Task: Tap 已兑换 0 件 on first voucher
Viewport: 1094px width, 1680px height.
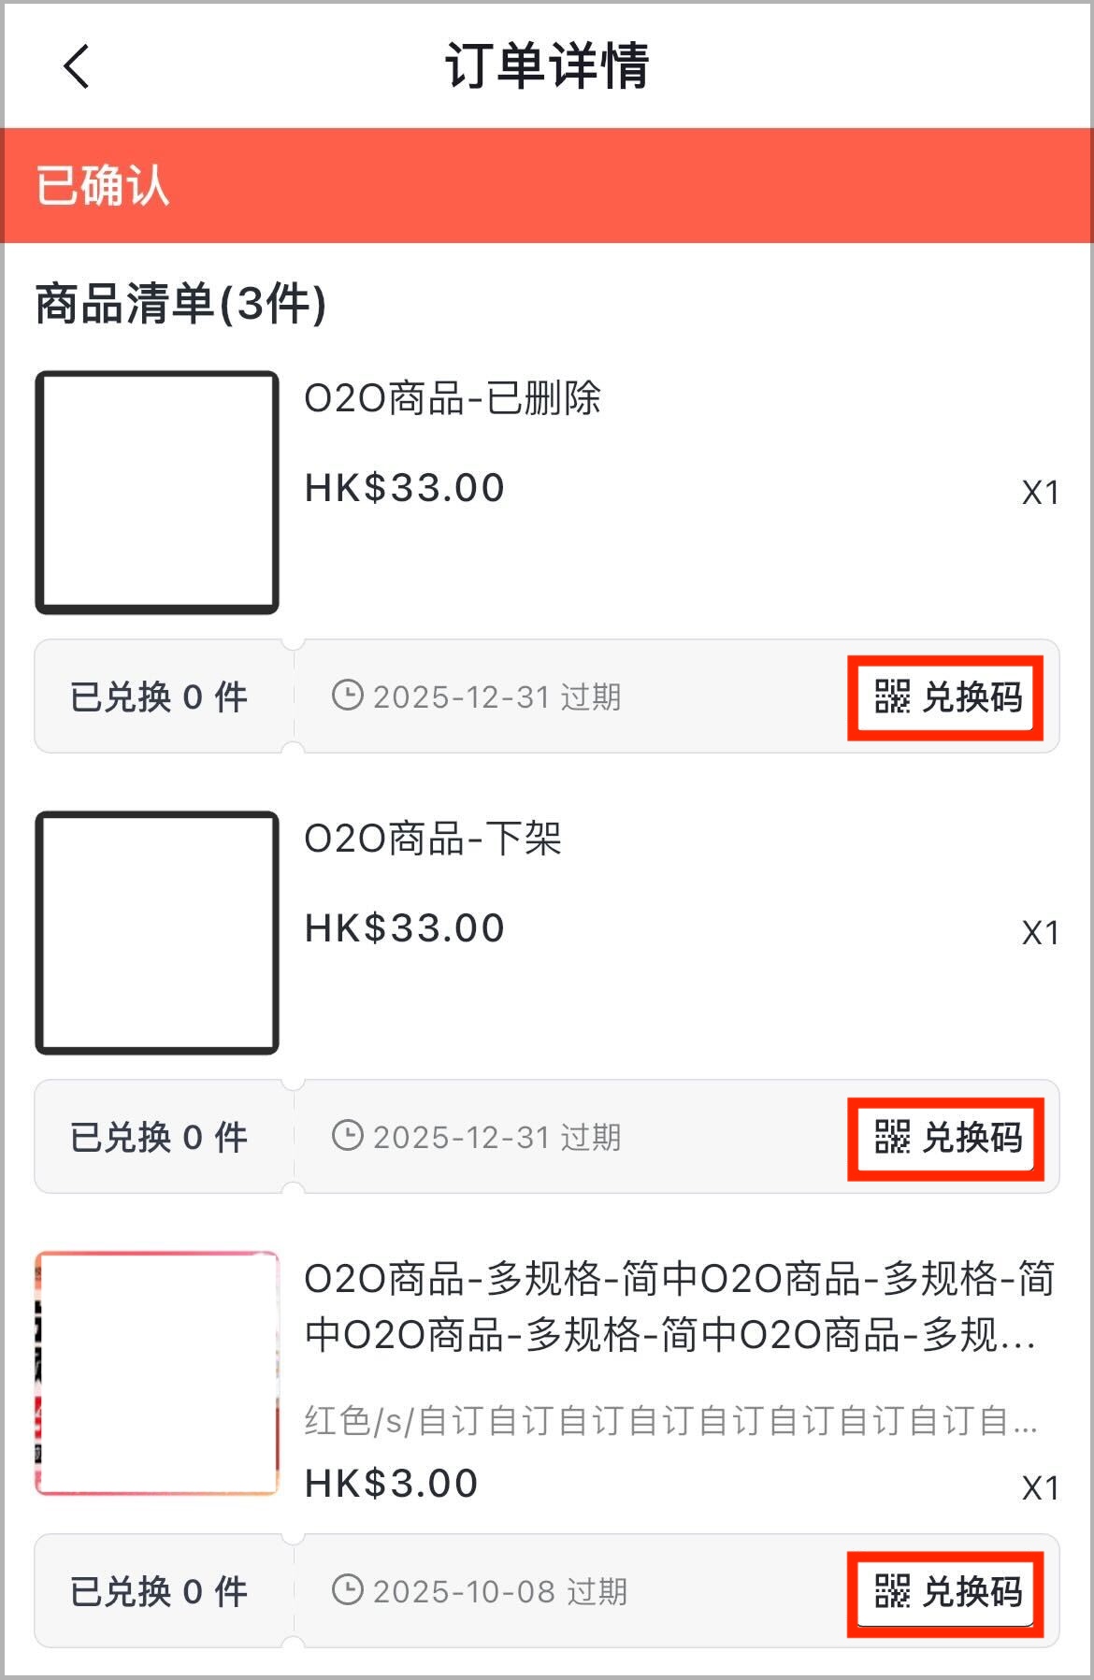Action: click(x=159, y=697)
